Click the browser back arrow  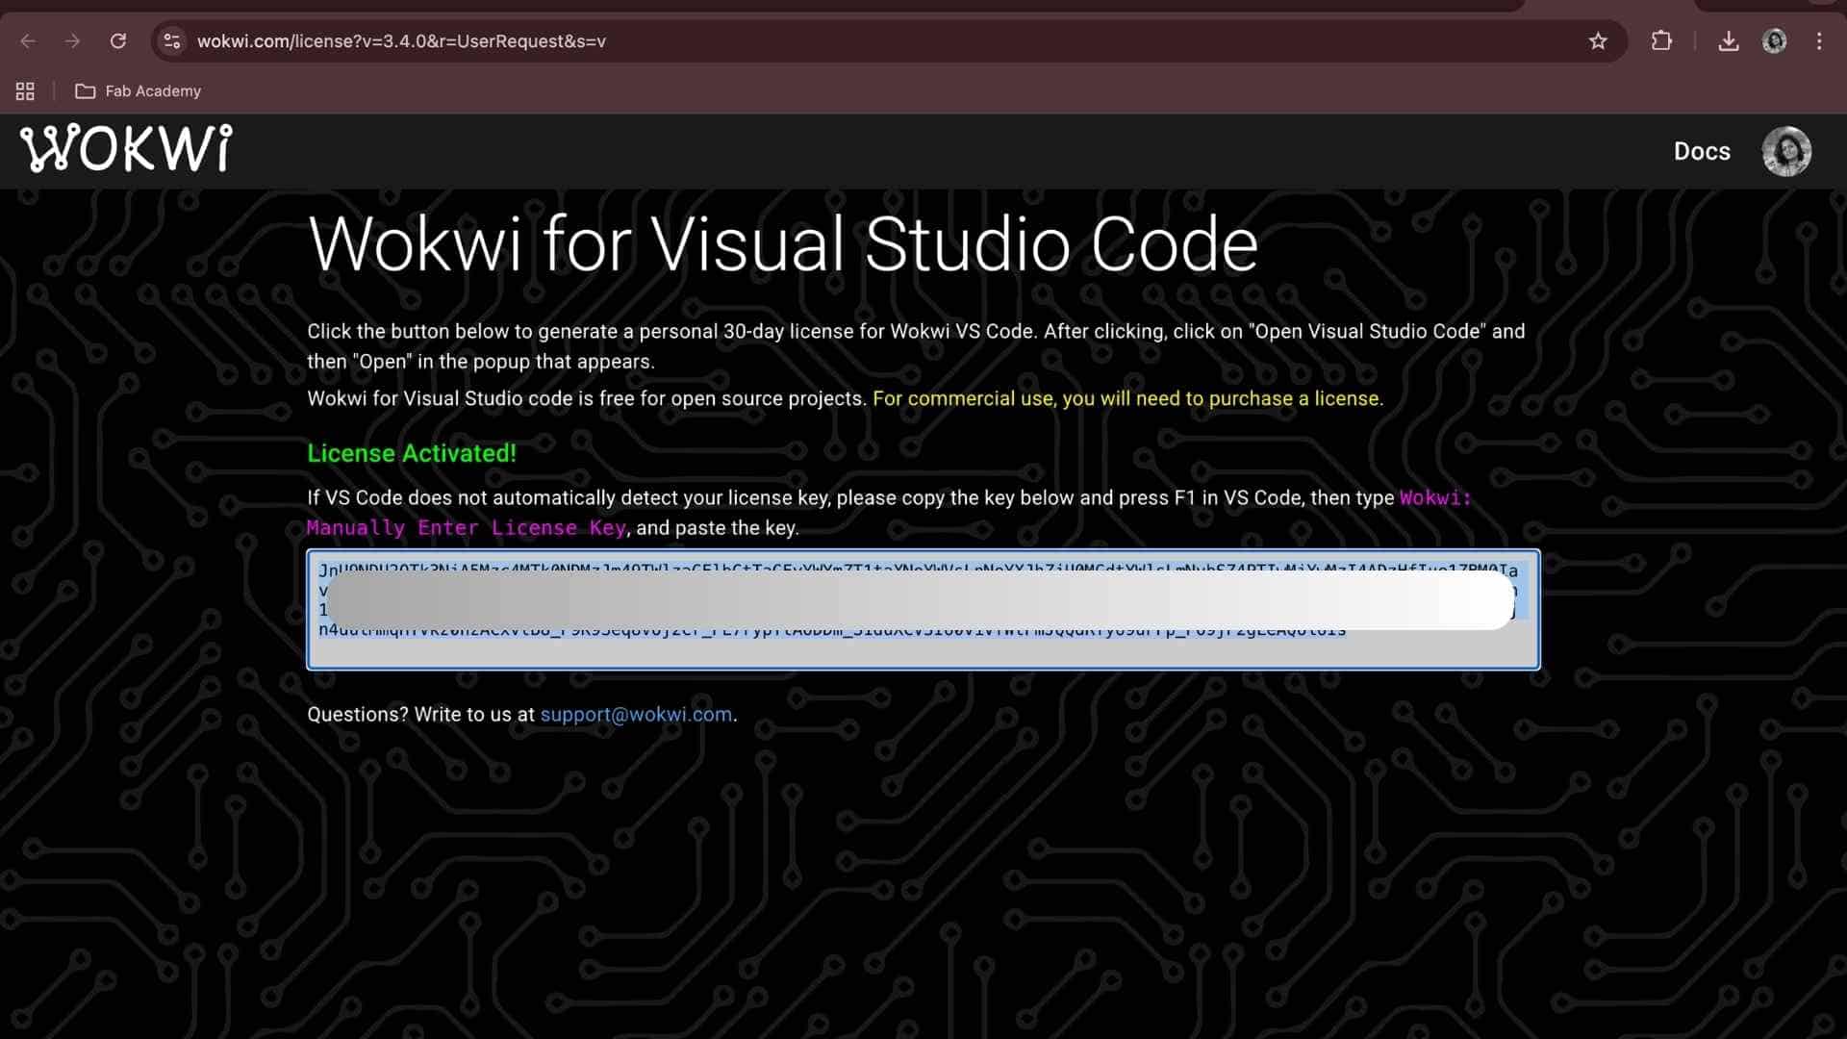click(28, 41)
